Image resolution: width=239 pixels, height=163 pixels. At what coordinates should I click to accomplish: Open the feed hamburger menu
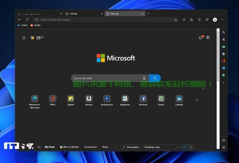point(39,147)
